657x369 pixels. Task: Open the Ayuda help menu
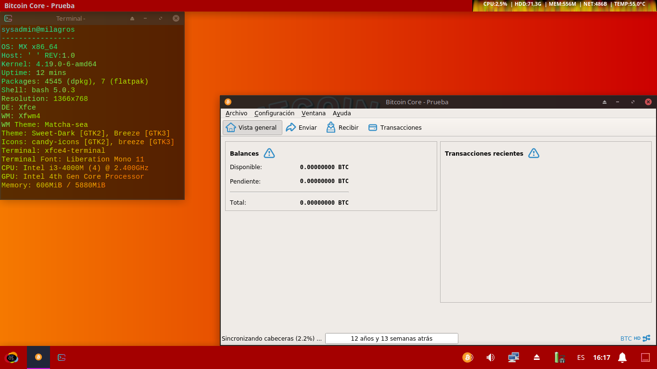point(341,113)
